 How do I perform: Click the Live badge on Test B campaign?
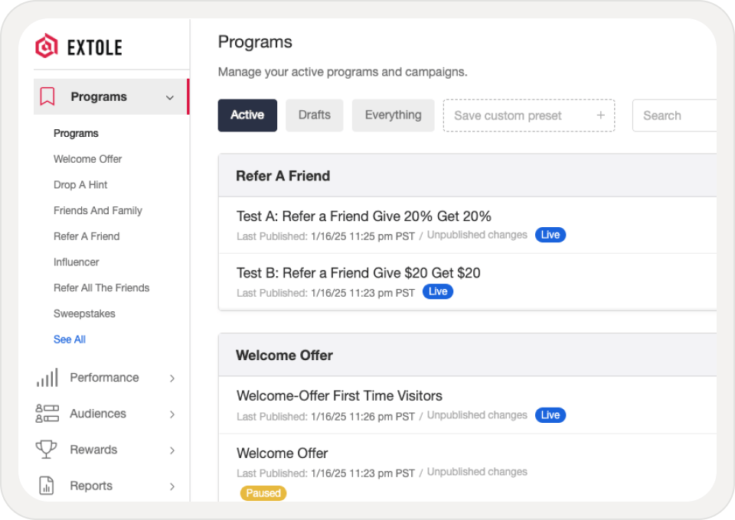[438, 291]
